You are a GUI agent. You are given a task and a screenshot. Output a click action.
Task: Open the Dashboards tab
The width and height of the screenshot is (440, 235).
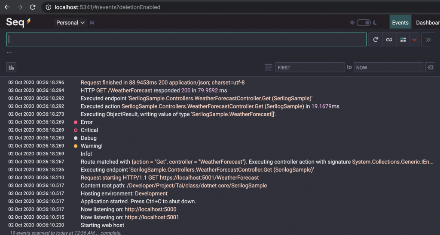(428, 23)
